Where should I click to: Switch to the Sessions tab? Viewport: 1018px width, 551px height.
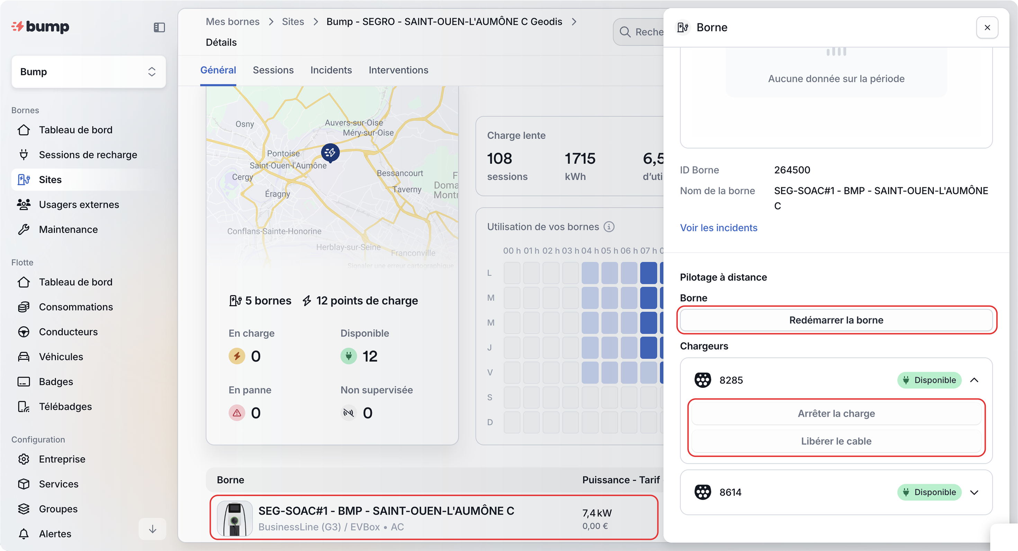(x=273, y=70)
